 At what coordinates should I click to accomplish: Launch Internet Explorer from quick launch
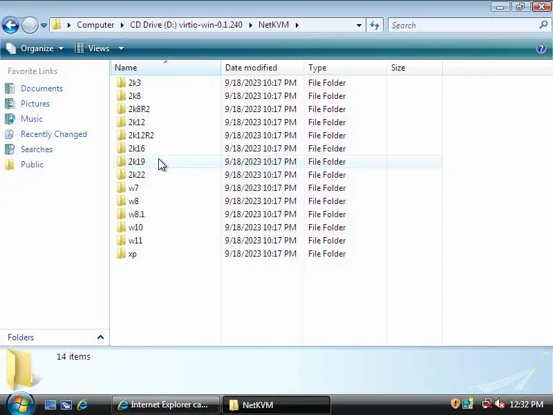click(82, 405)
